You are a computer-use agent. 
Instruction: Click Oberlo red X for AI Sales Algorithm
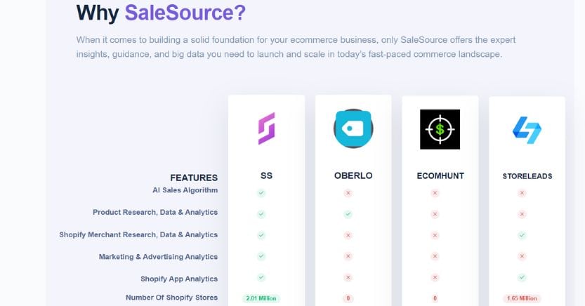[x=348, y=193]
